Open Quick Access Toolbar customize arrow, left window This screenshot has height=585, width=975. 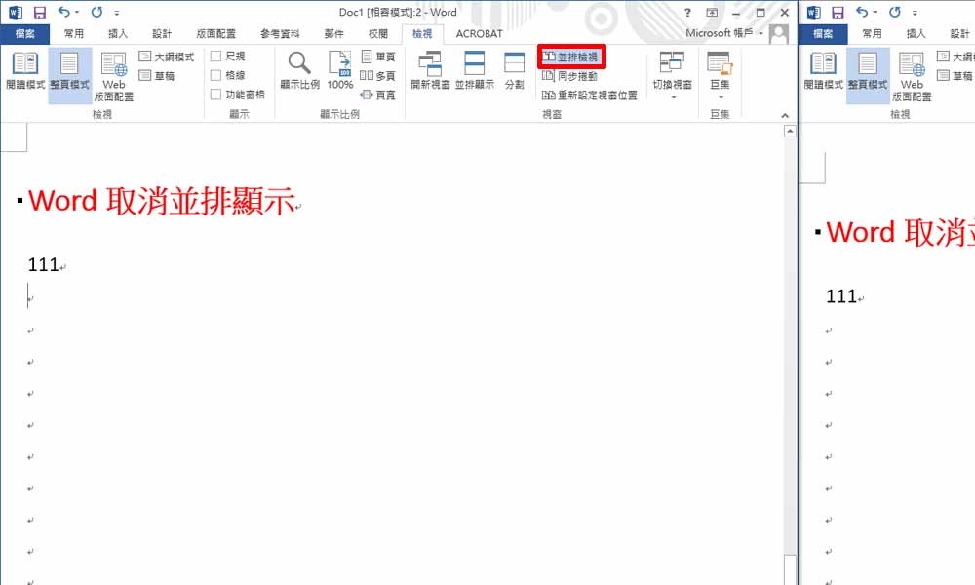116,13
